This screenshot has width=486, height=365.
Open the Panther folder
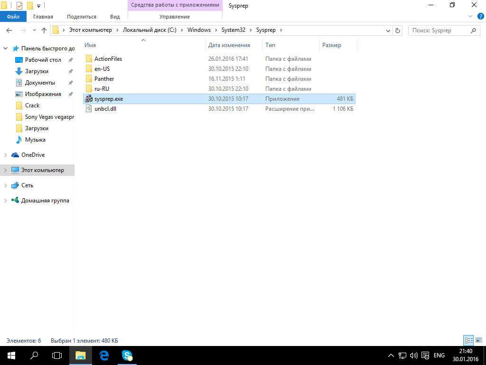pyautogui.click(x=104, y=79)
